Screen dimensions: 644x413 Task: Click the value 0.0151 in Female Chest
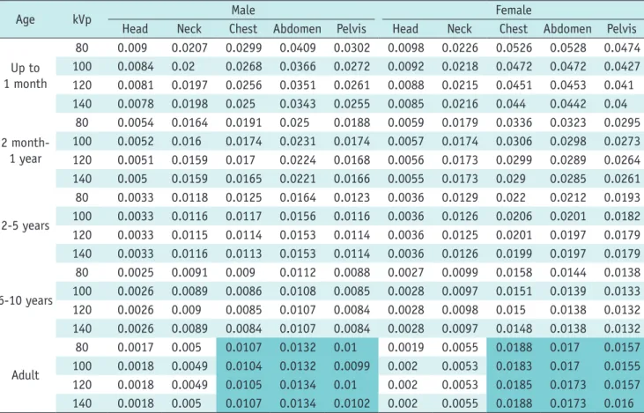[514, 291]
